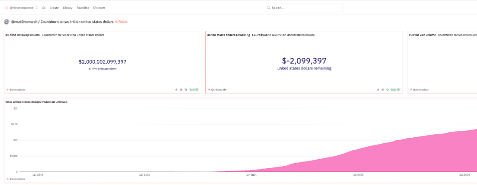Viewport: 477px width, 185px height.
Task: Go to the Library tab
Action: click(67, 7)
